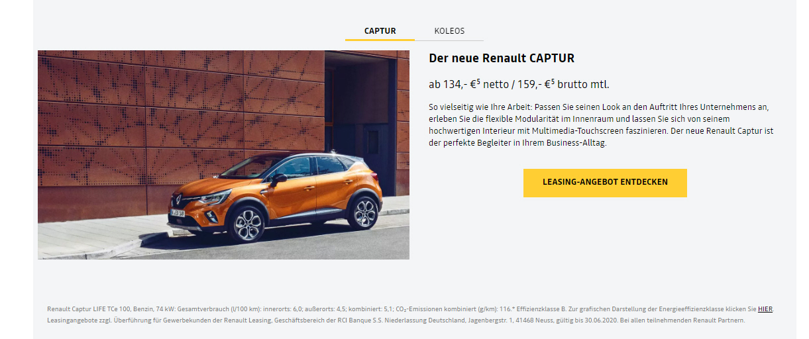Click the yellow underline beneath the CAPTUR tab
The width and height of the screenshot is (809, 339).
[x=380, y=40]
